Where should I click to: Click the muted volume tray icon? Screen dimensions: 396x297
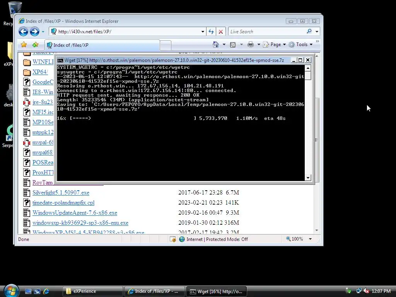pos(366,291)
